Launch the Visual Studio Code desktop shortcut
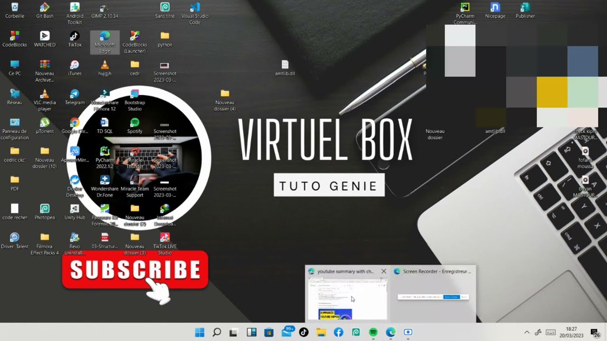This screenshot has height=341, width=607. tap(195, 14)
